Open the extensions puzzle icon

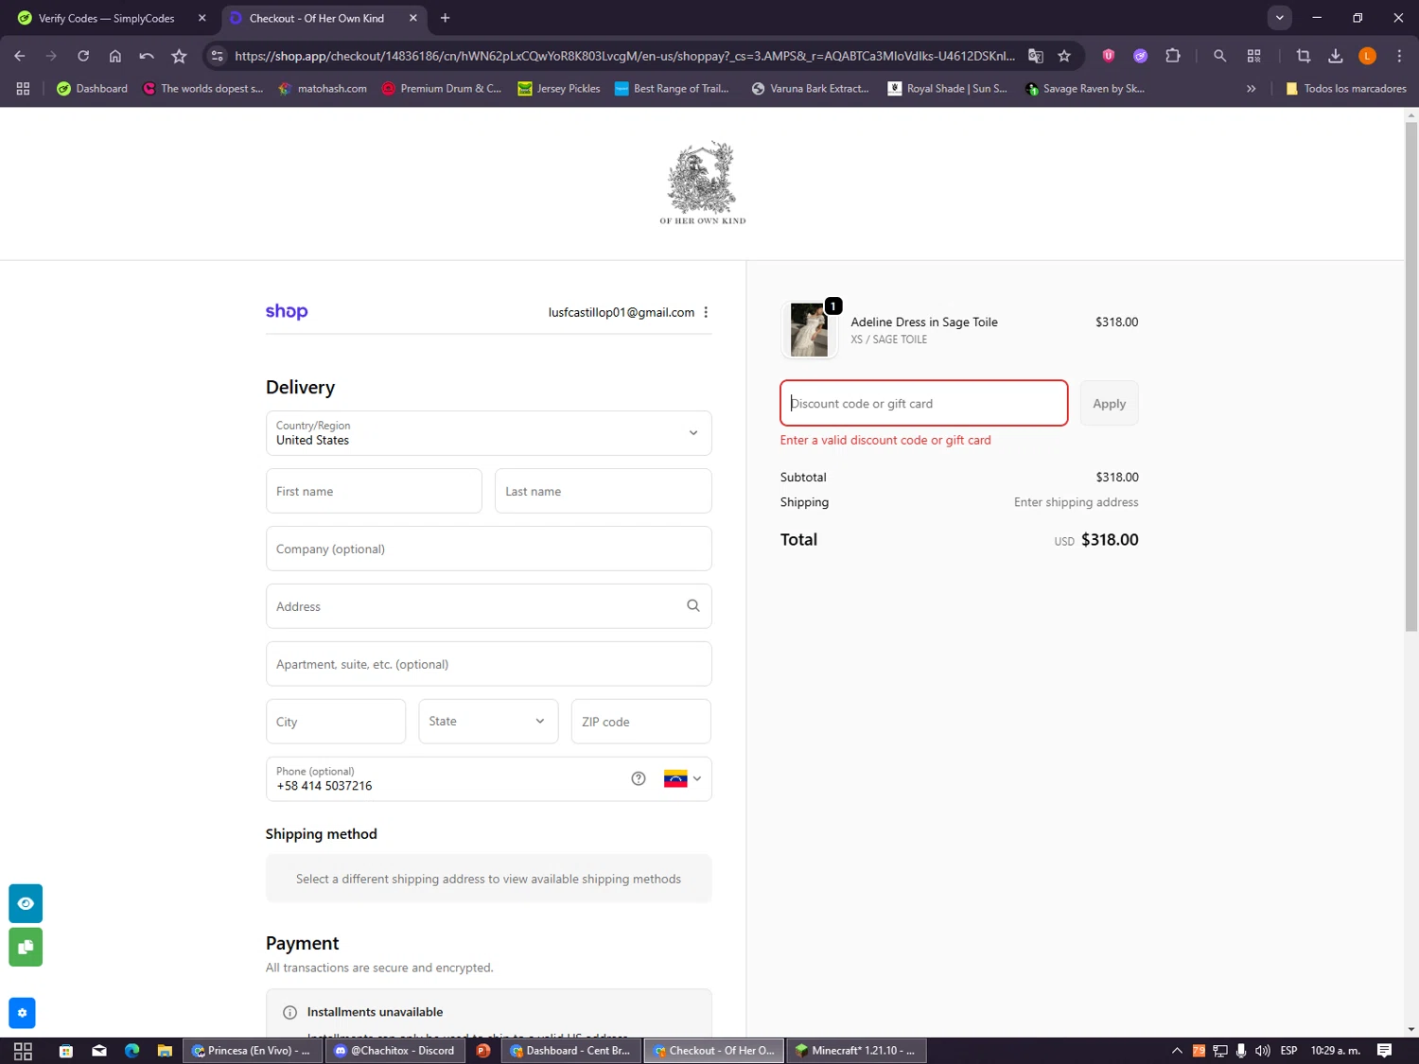click(1173, 56)
